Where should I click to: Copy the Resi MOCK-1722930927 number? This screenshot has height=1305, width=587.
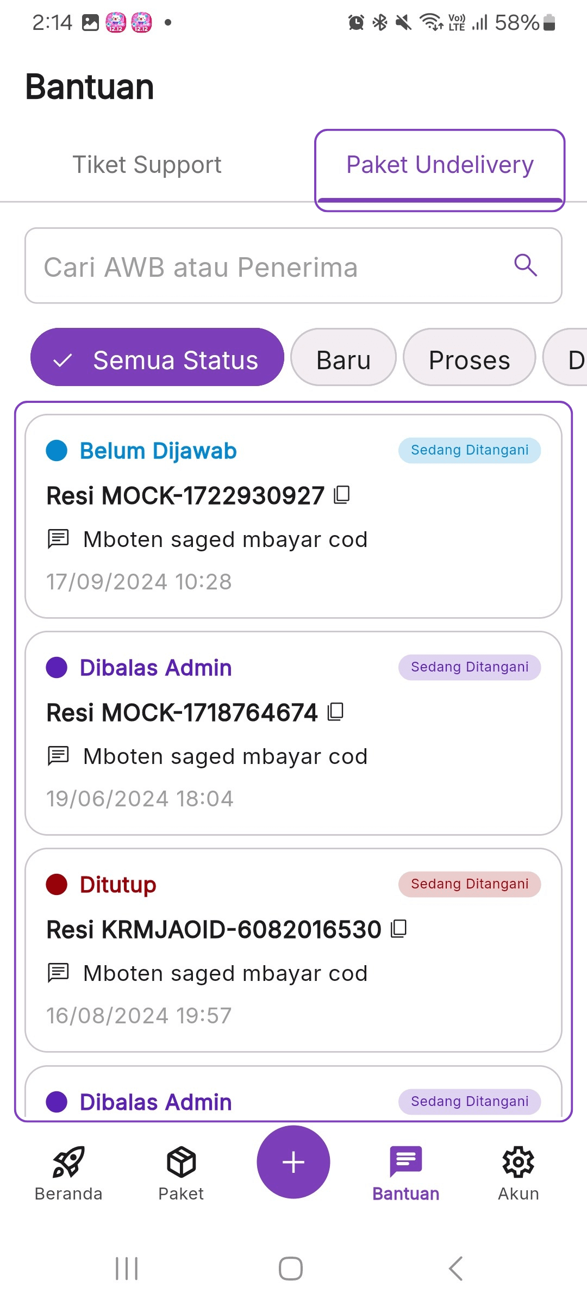(341, 495)
